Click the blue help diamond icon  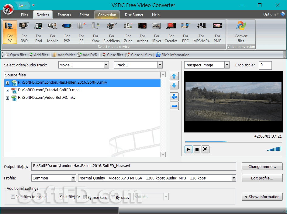(283, 14)
